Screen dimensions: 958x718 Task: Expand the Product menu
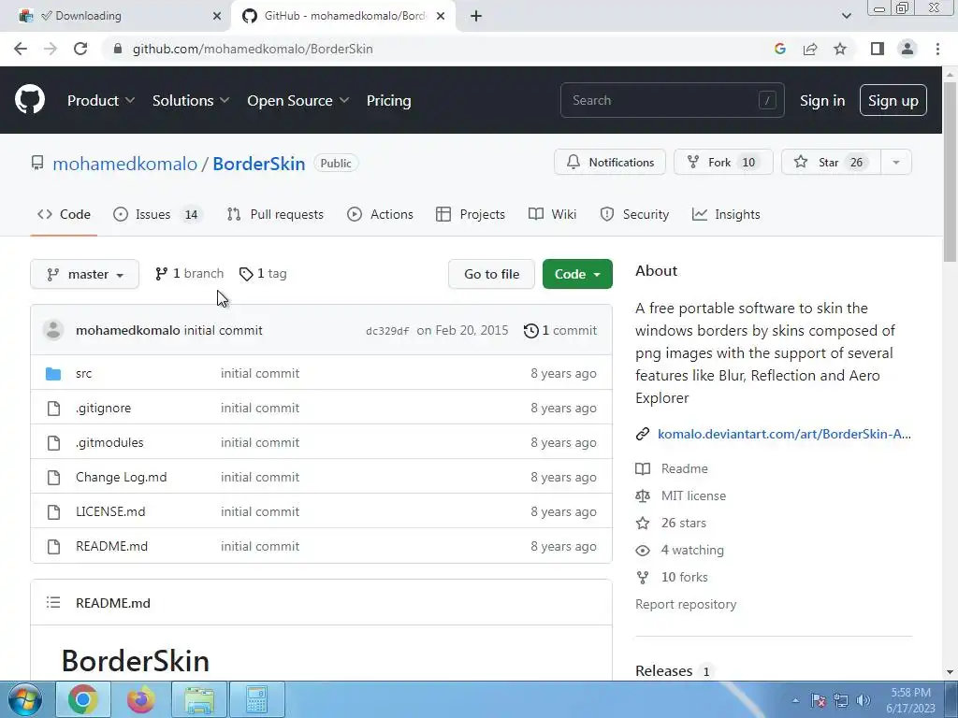click(x=101, y=100)
